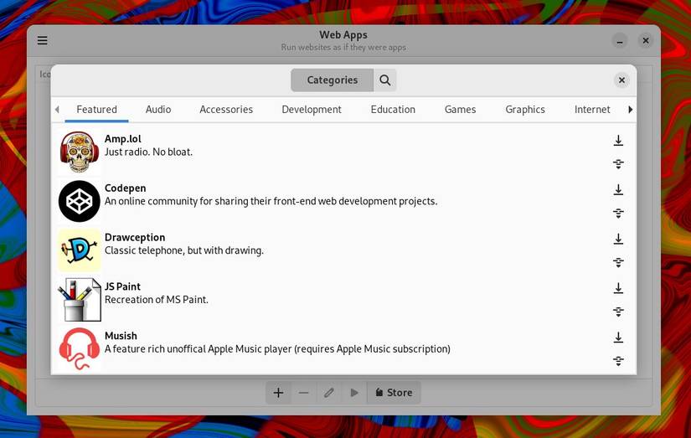691x438 pixels.
Task: Open the Audio category tab
Action: coord(158,110)
